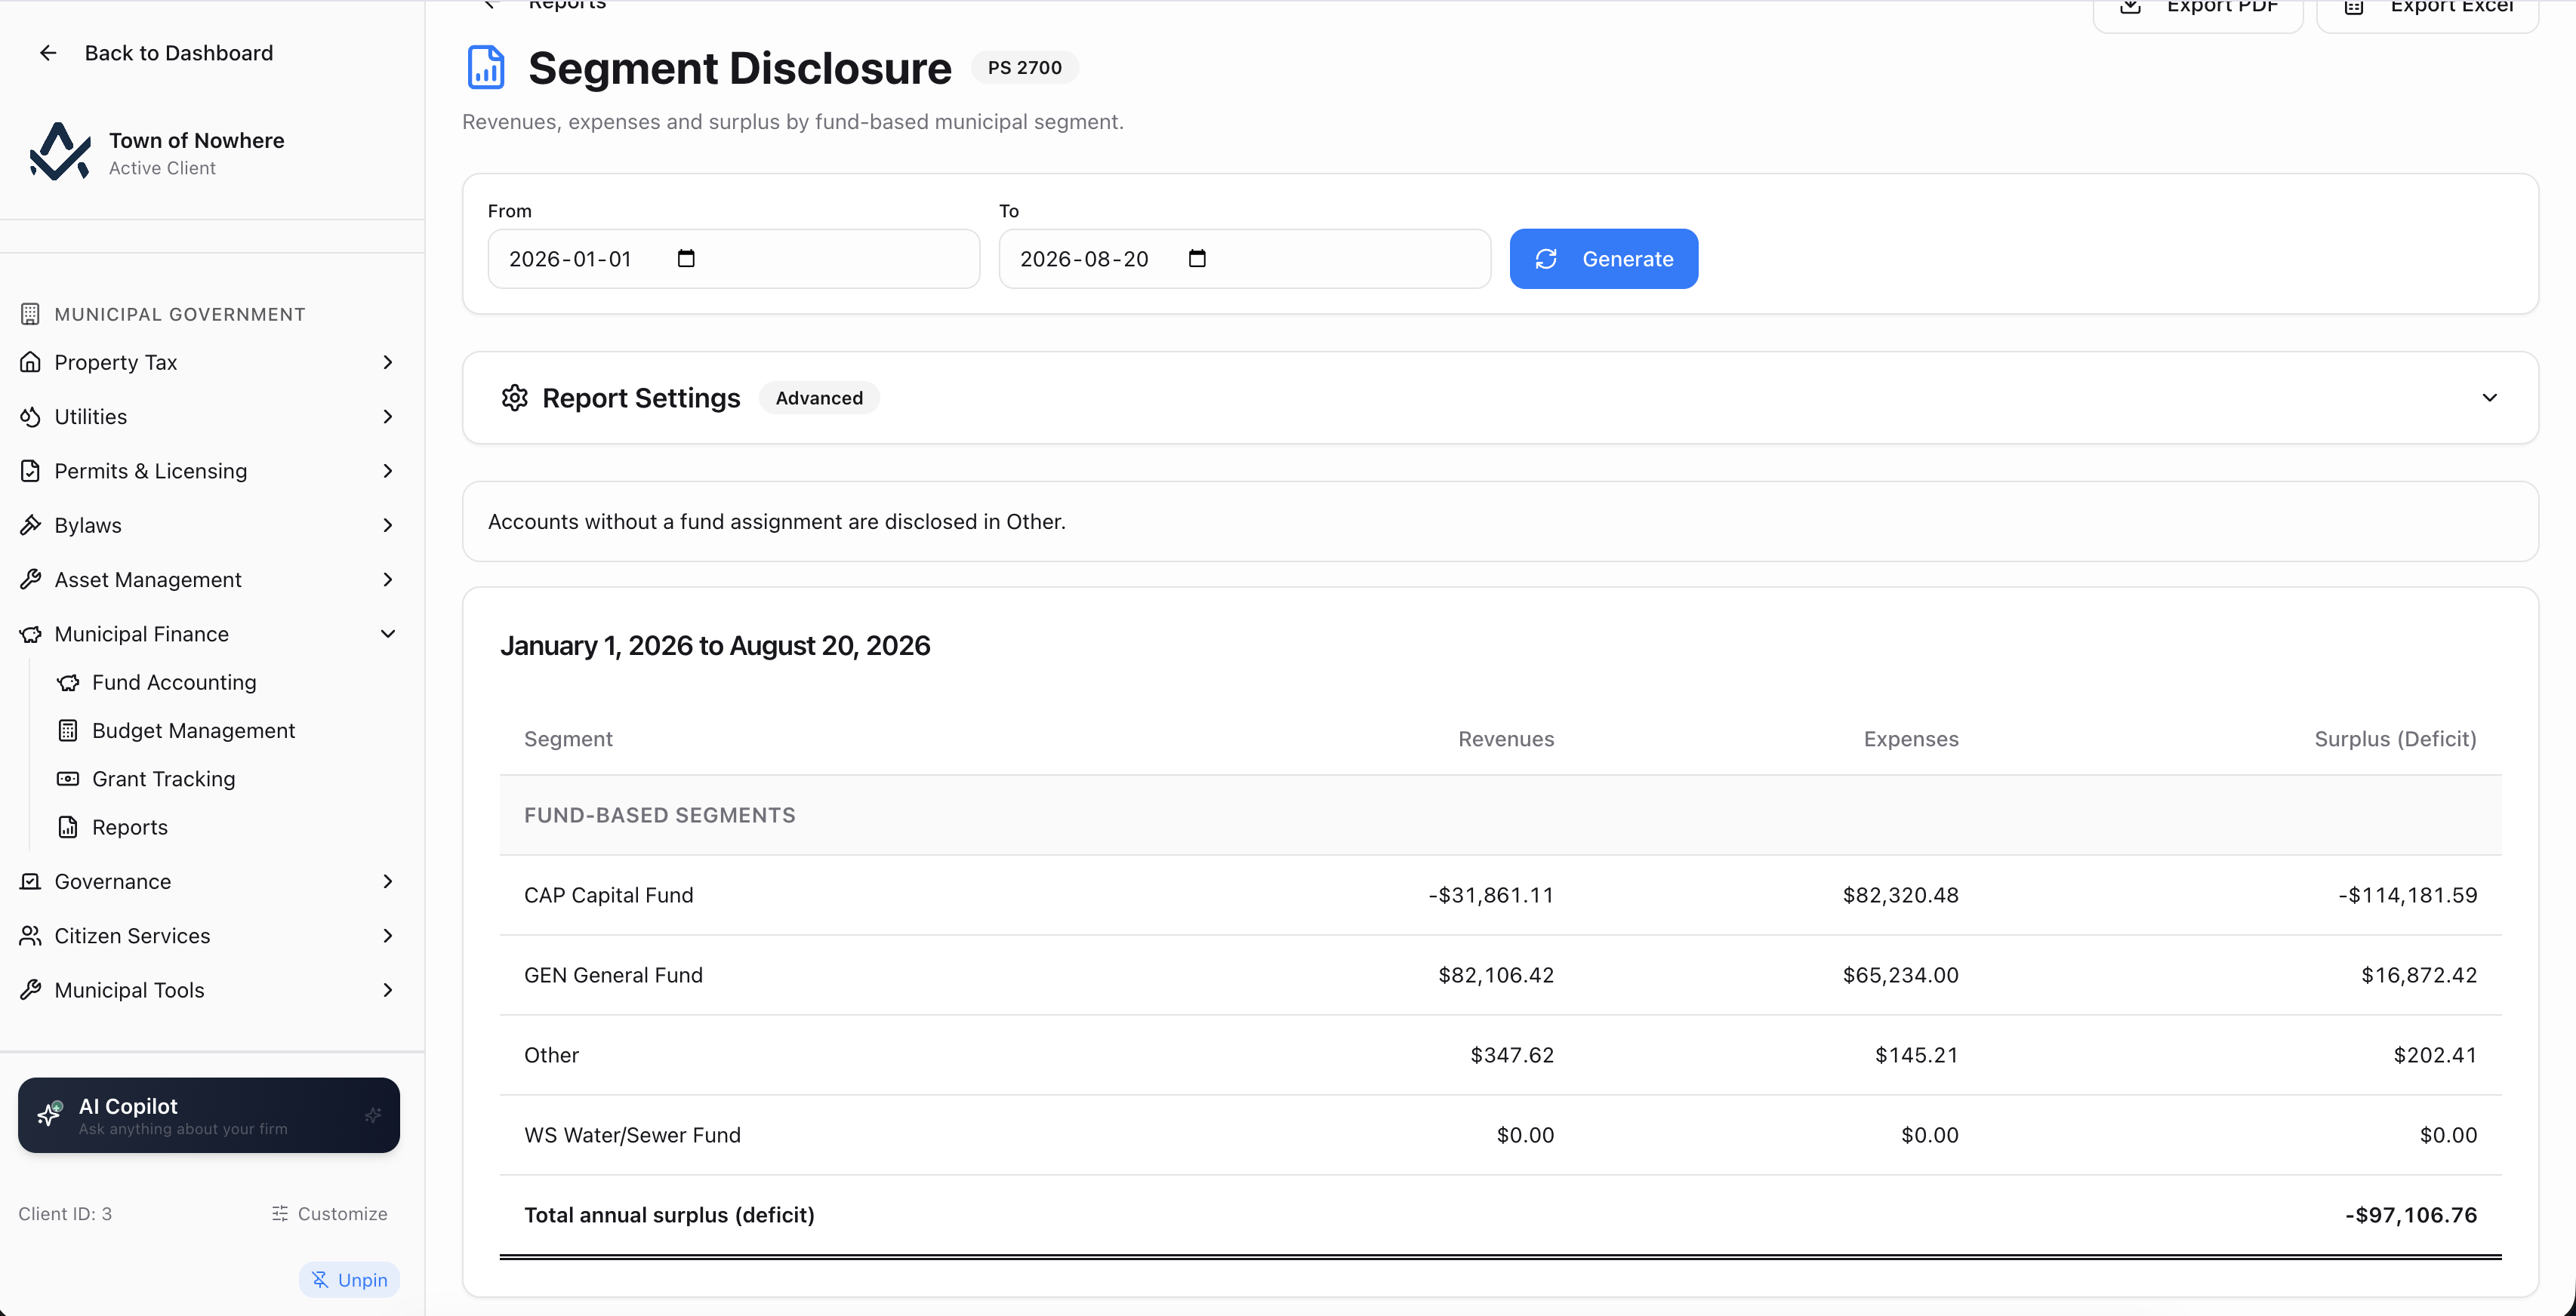
Task: Click the Budget Management calculator icon
Action: (x=68, y=730)
